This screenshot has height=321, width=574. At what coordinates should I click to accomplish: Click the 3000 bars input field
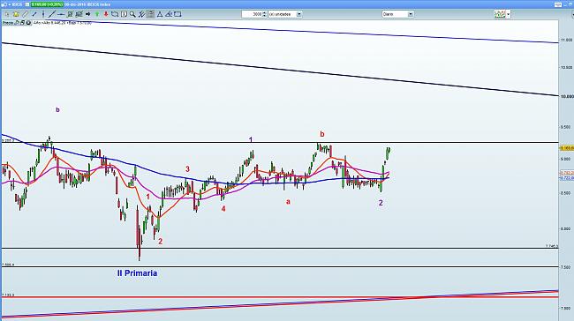[253, 14]
